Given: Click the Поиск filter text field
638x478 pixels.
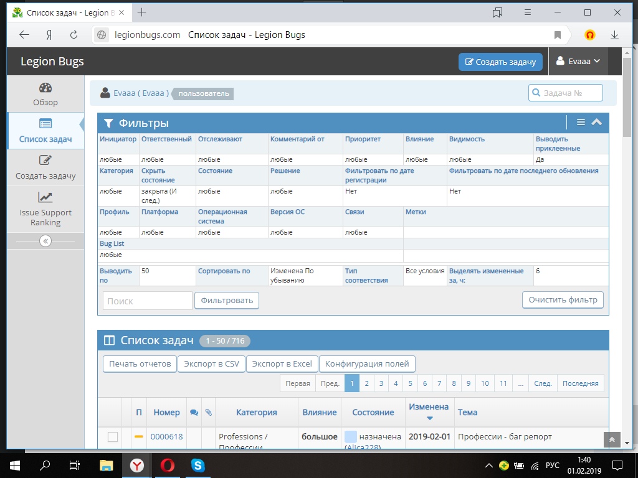Looking at the screenshot, I should (147, 301).
